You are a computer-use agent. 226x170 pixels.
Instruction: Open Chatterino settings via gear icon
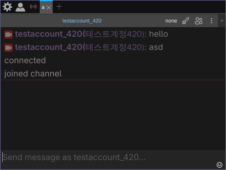7,7
